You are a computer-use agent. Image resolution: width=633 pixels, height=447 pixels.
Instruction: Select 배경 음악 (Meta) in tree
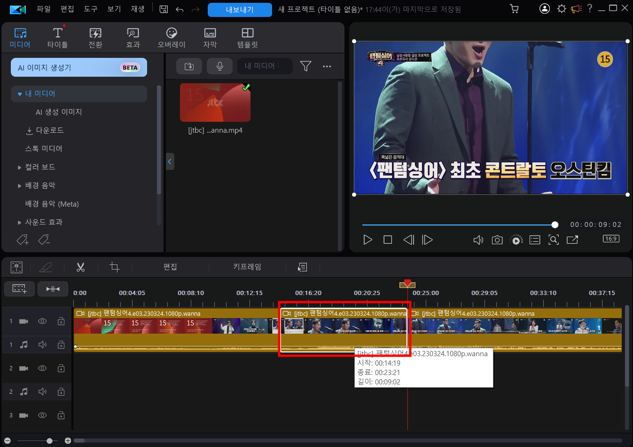[52, 204]
